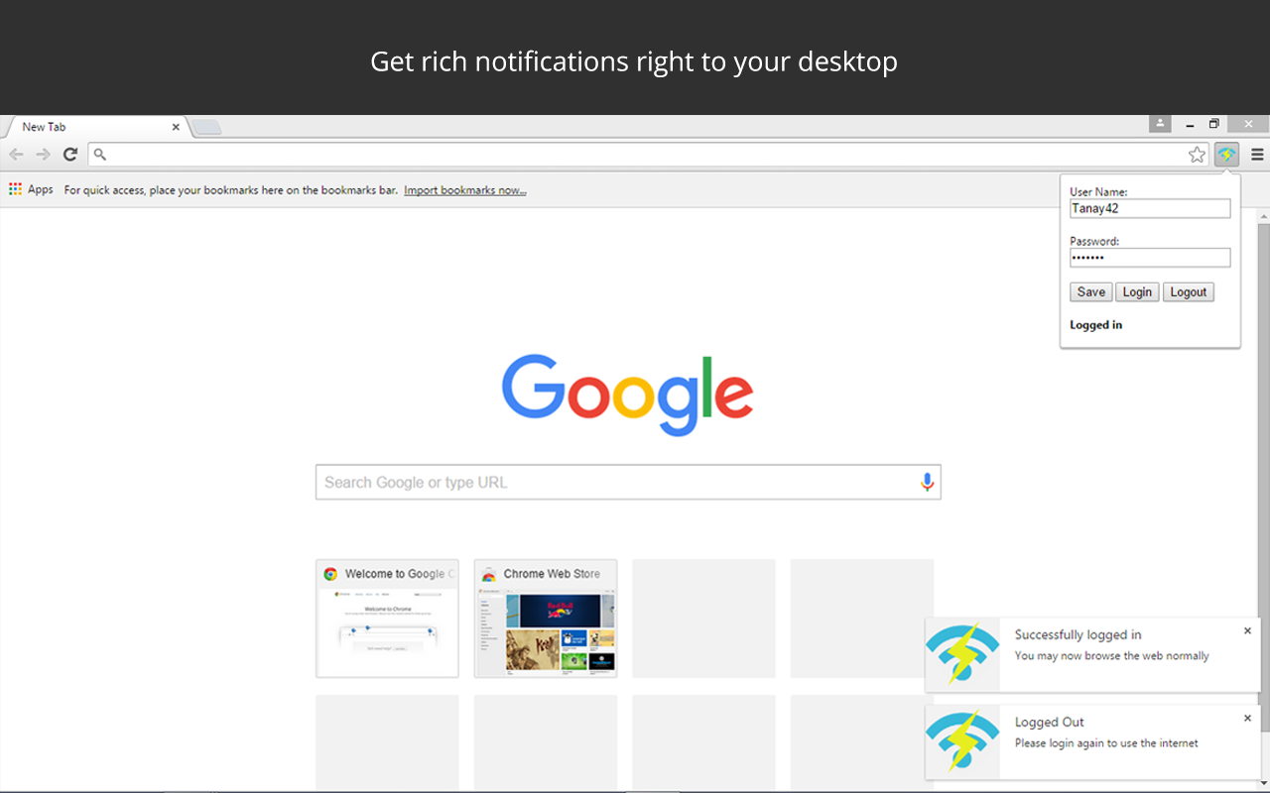Click the profile avatar in the title bar
1270x793 pixels.
[x=1160, y=124]
